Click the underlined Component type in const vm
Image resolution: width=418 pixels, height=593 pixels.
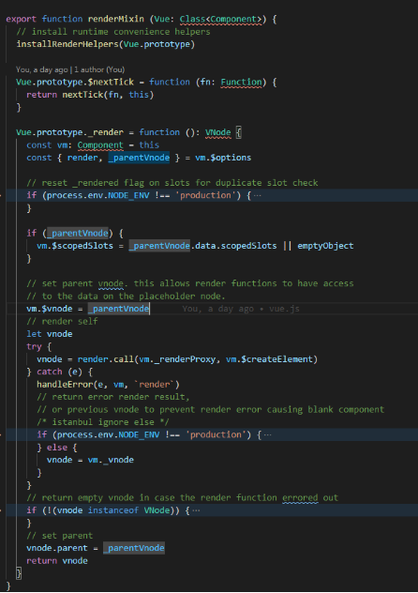coord(100,145)
